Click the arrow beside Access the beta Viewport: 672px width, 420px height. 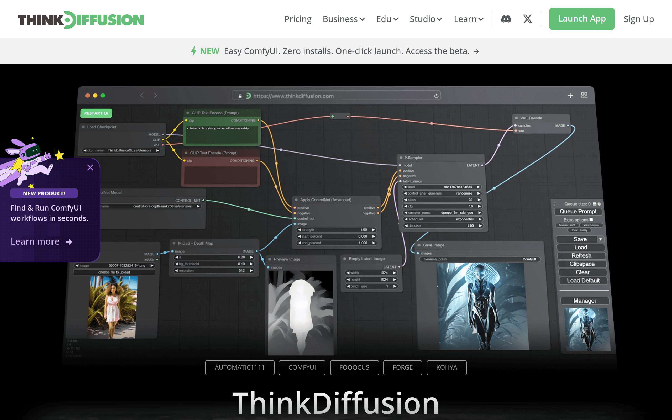point(476,51)
